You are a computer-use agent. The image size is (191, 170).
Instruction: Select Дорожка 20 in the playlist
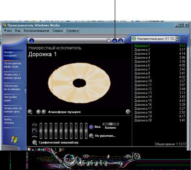(x=160, y=120)
